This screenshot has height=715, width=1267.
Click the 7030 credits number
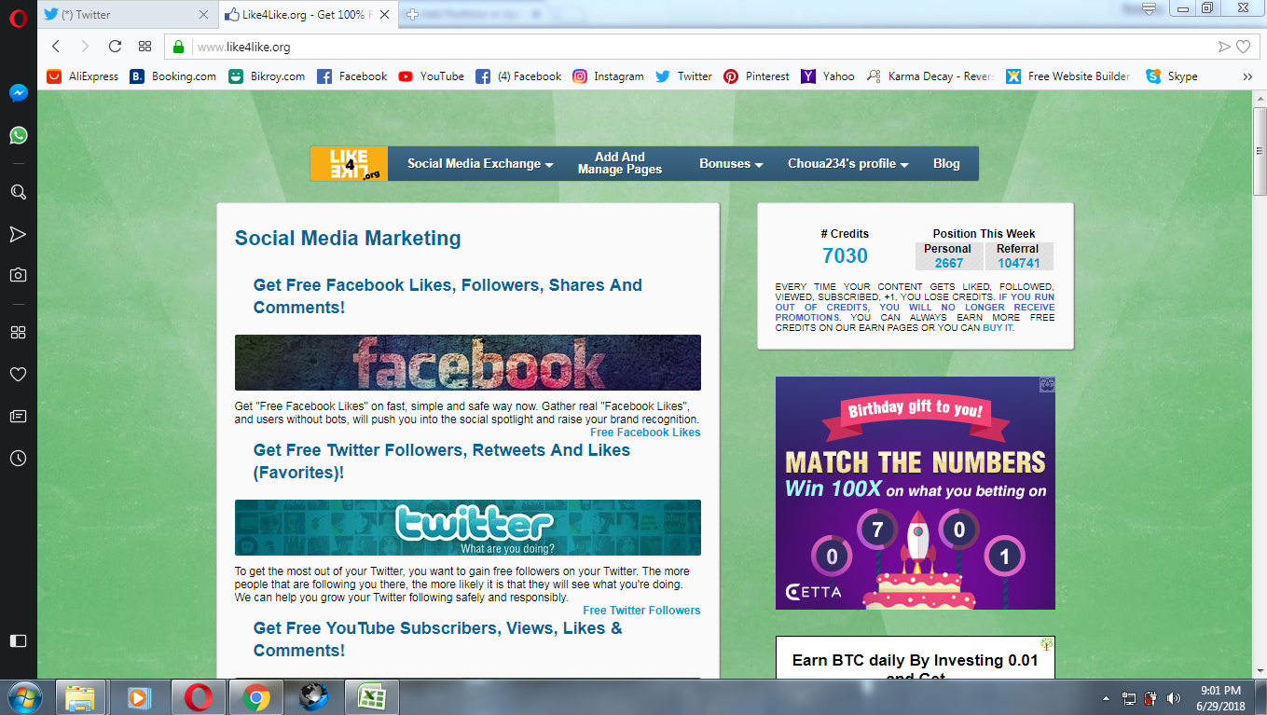click(x=845, y=256)
